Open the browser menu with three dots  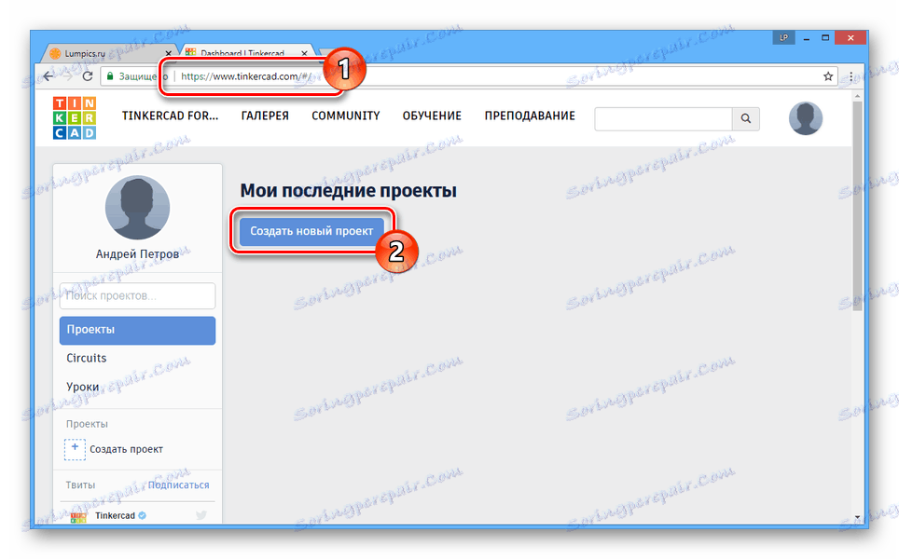[851, 76]
